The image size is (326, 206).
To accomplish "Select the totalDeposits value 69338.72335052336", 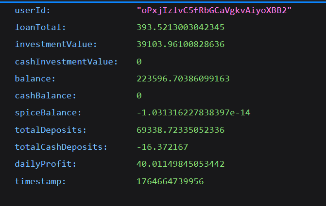I will (180, 130).
